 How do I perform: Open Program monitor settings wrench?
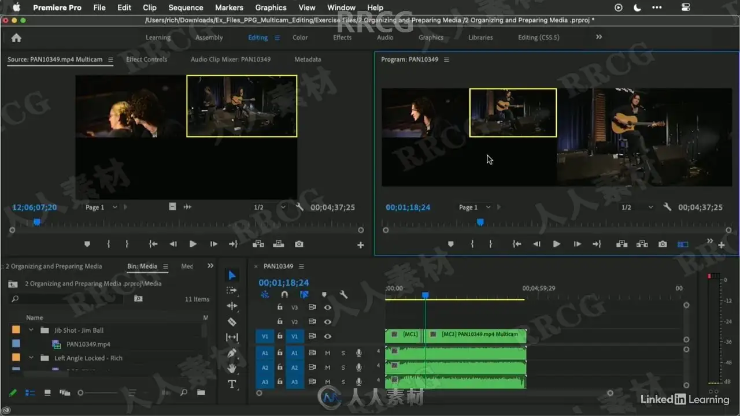[668, 207]
